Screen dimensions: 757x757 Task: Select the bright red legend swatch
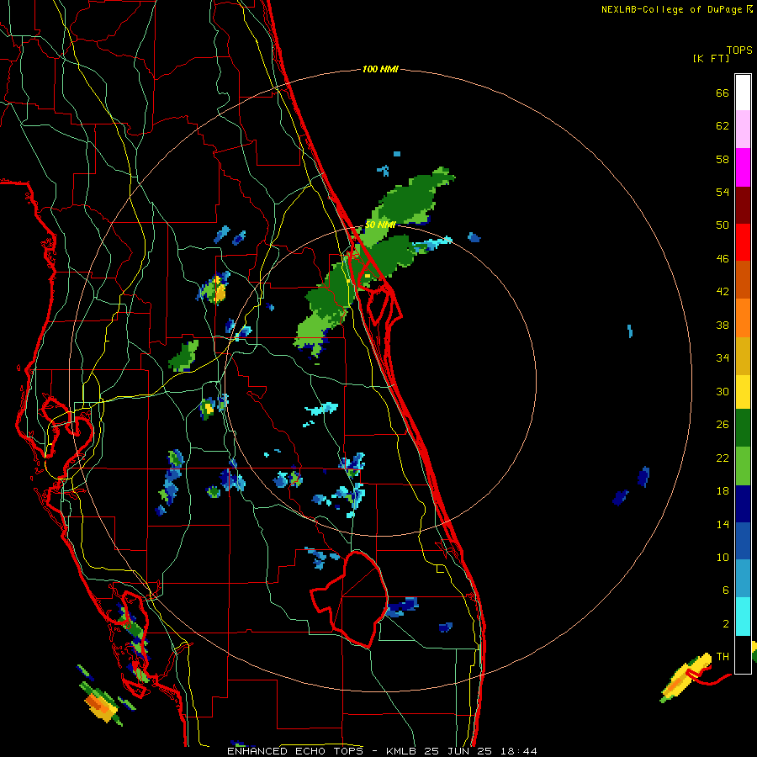[x=743, y=242]
